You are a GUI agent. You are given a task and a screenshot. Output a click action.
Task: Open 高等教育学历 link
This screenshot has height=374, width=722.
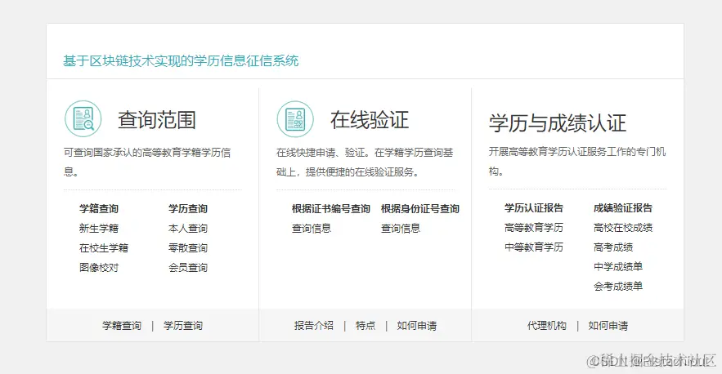(534, 227)
